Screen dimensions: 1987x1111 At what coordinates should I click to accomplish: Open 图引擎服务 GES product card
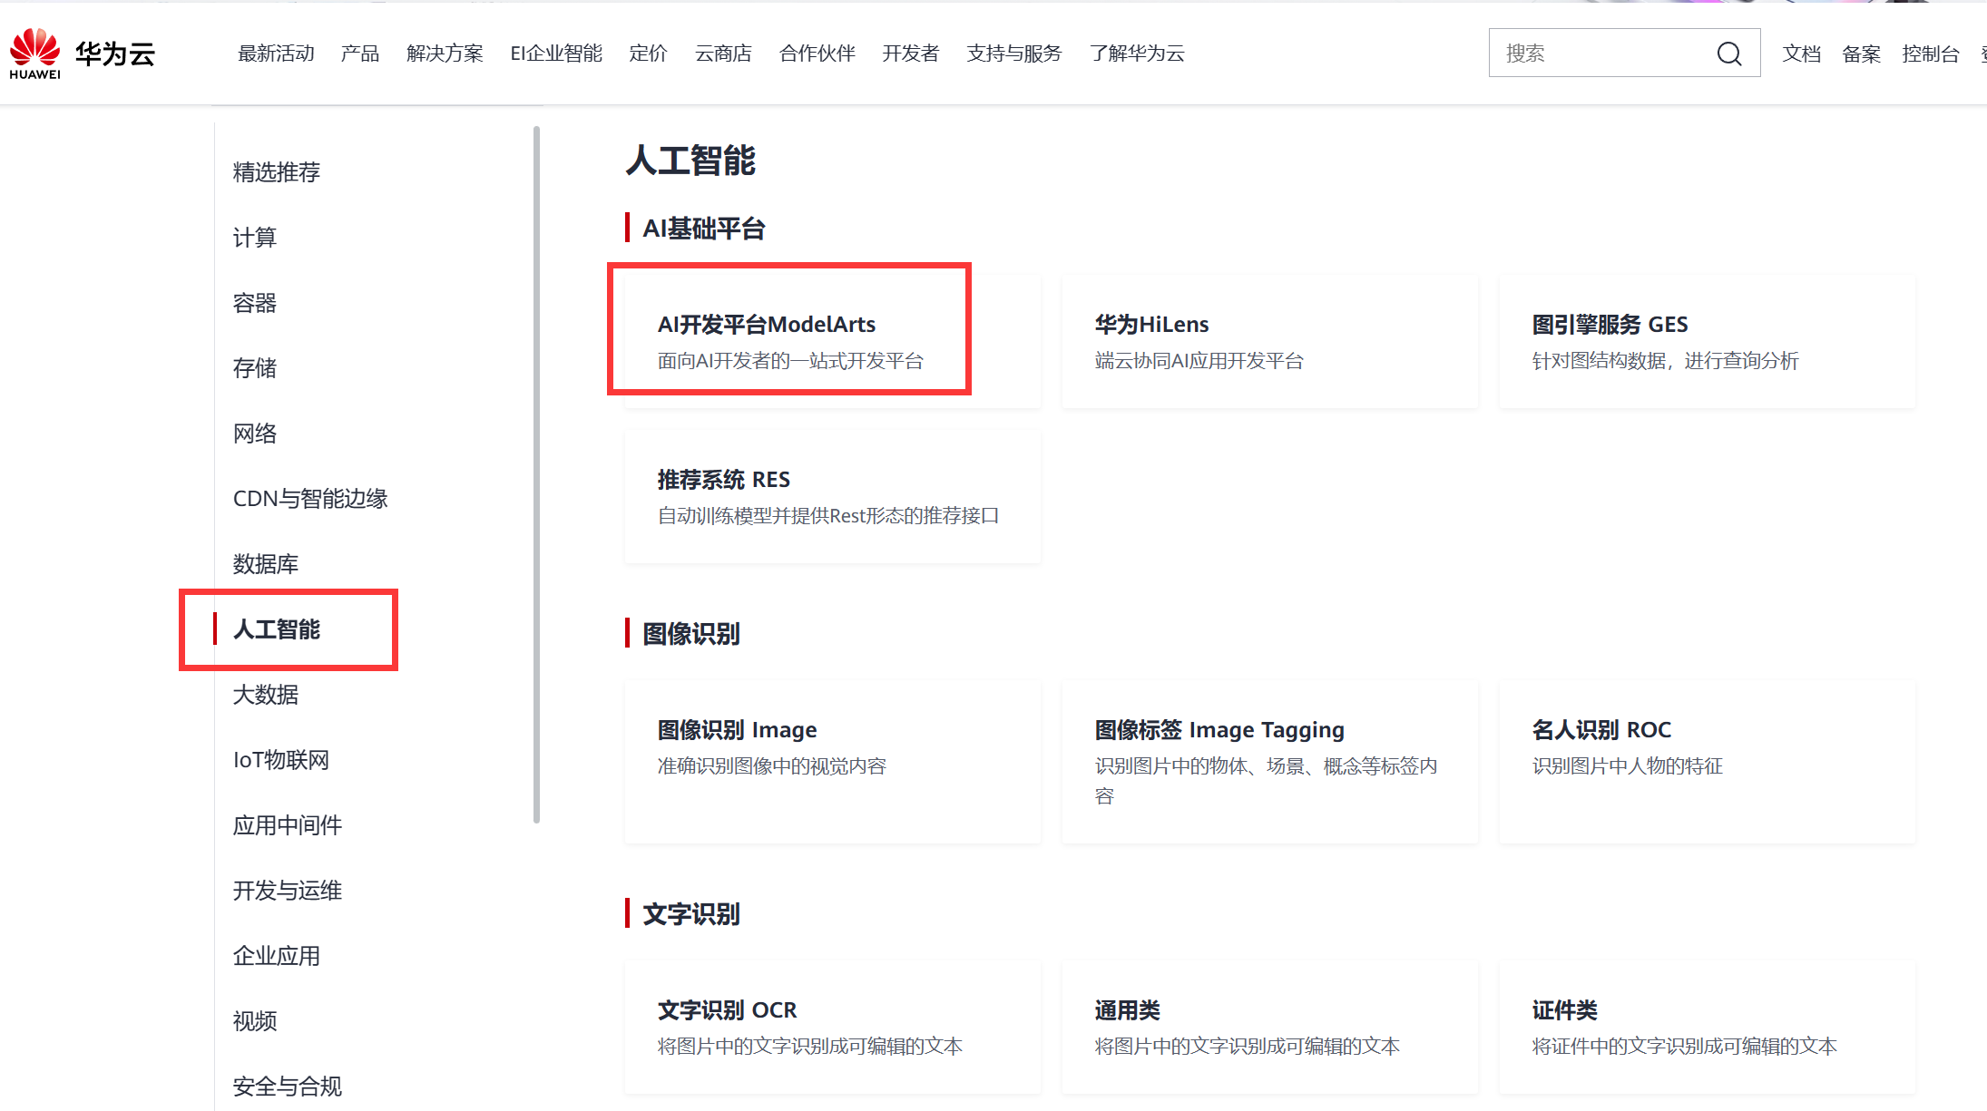1708,341
